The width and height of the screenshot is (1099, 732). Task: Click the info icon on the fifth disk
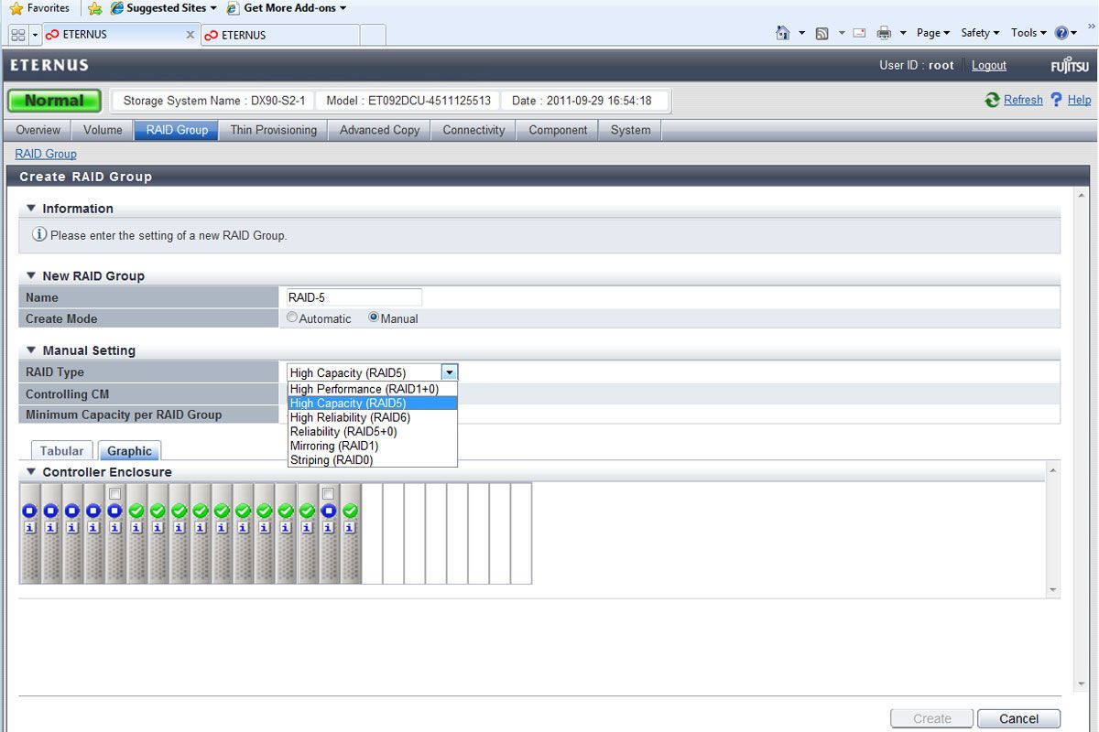coord(114,528)
